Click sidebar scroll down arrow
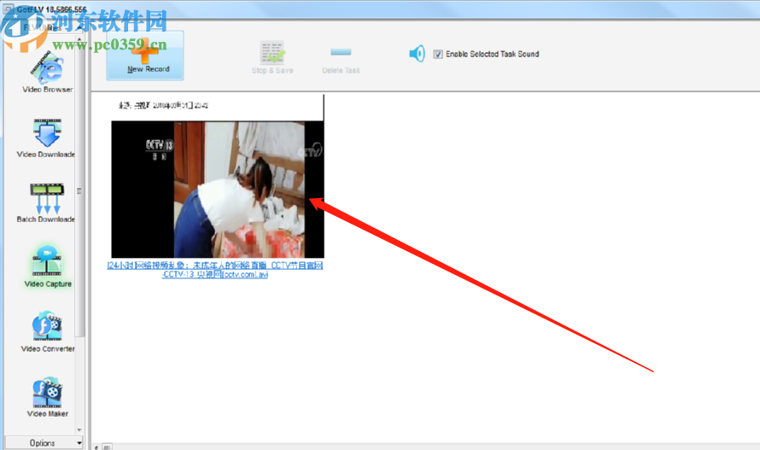Screen dimensions: 760x450 pyautogui.click(x=79, y=430)
